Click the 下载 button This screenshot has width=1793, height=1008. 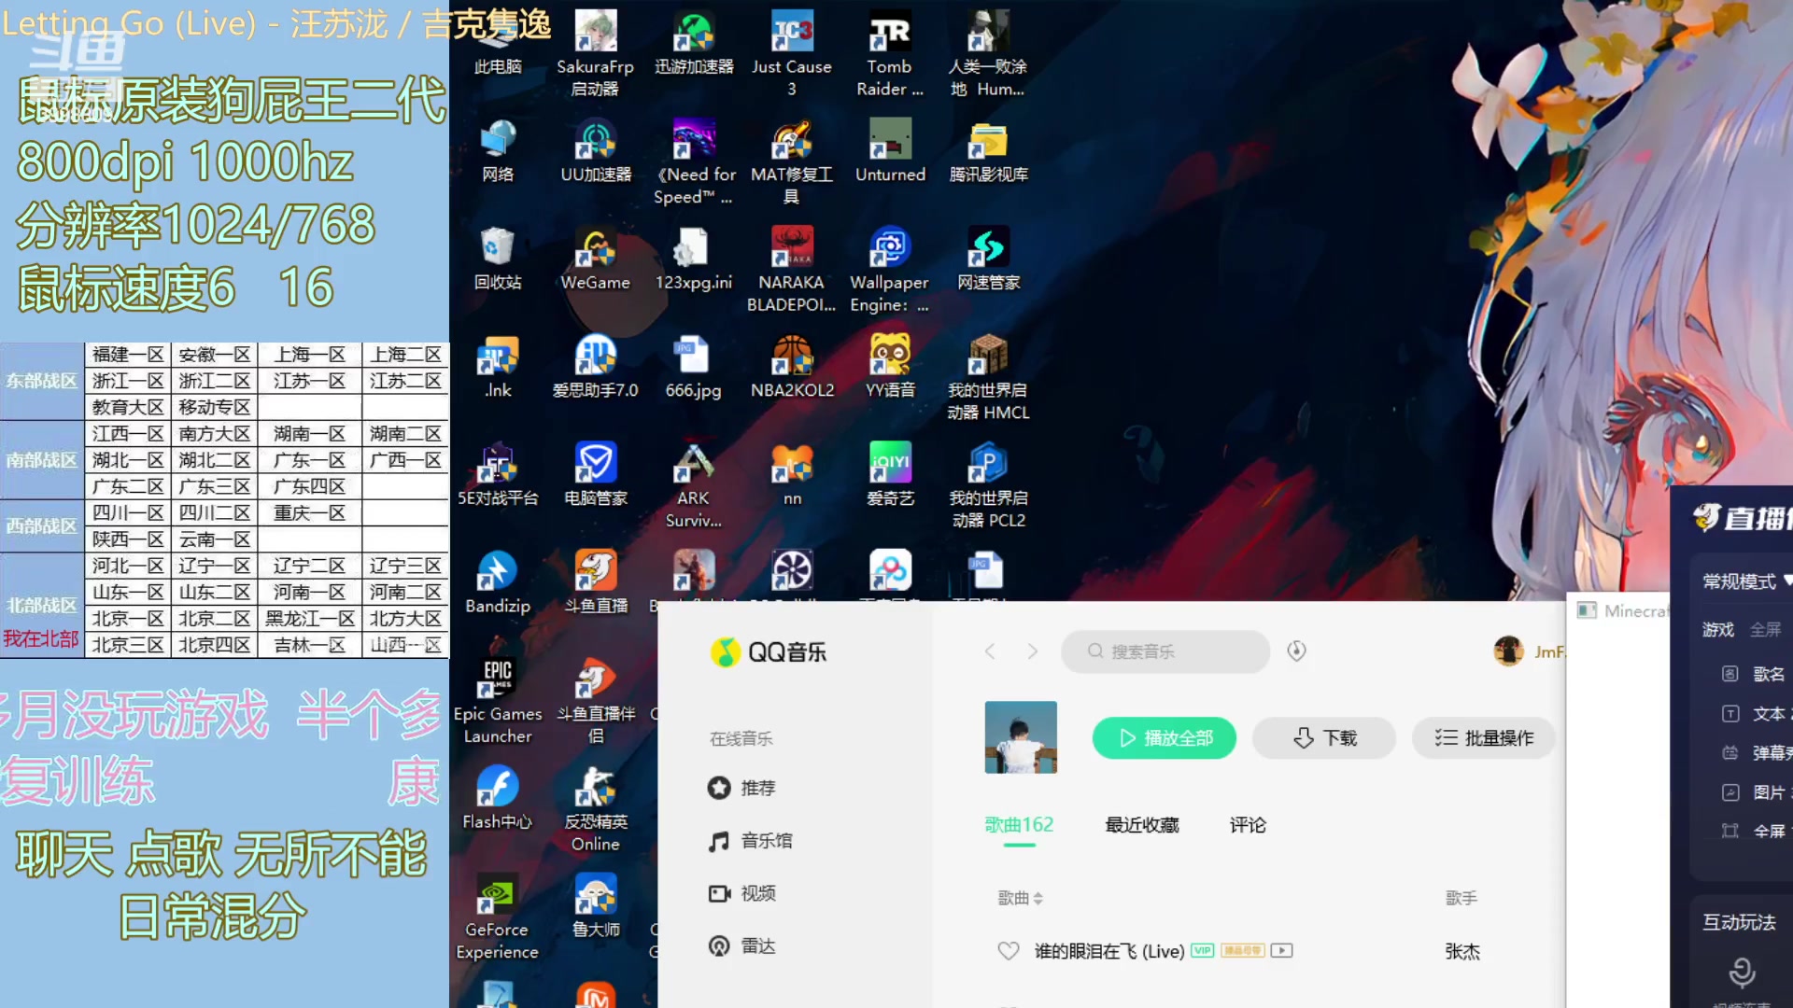1324,738
